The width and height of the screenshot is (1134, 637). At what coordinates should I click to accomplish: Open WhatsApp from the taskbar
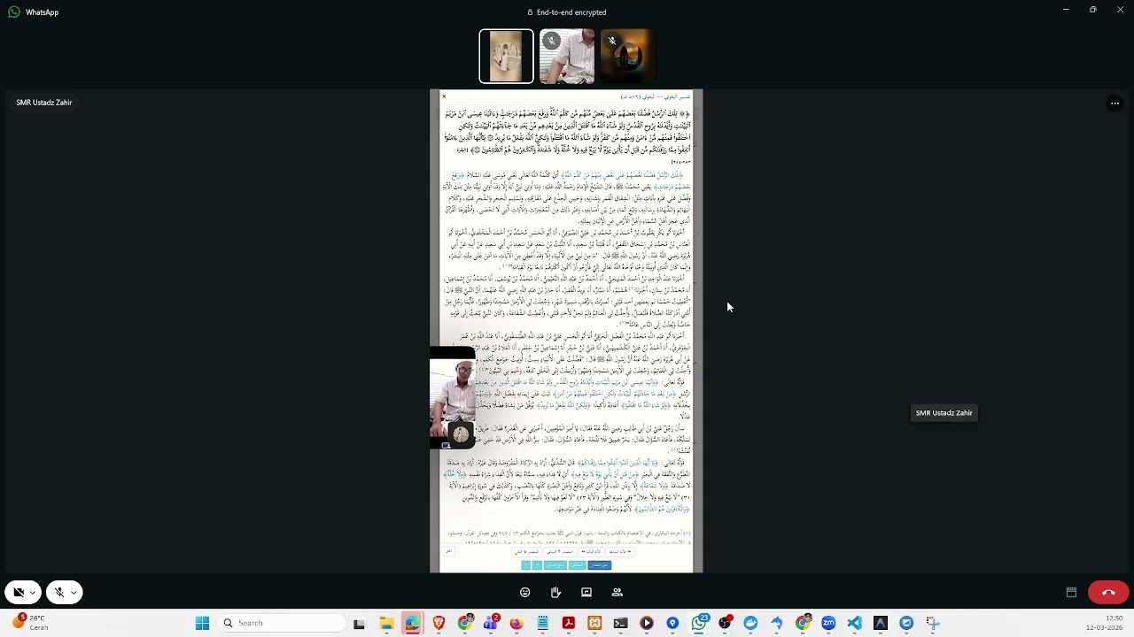(x=699, y=623)
